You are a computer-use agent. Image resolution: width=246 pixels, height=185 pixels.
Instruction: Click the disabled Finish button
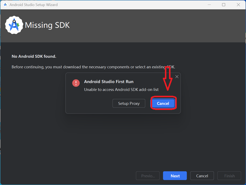tap(229, 176)
